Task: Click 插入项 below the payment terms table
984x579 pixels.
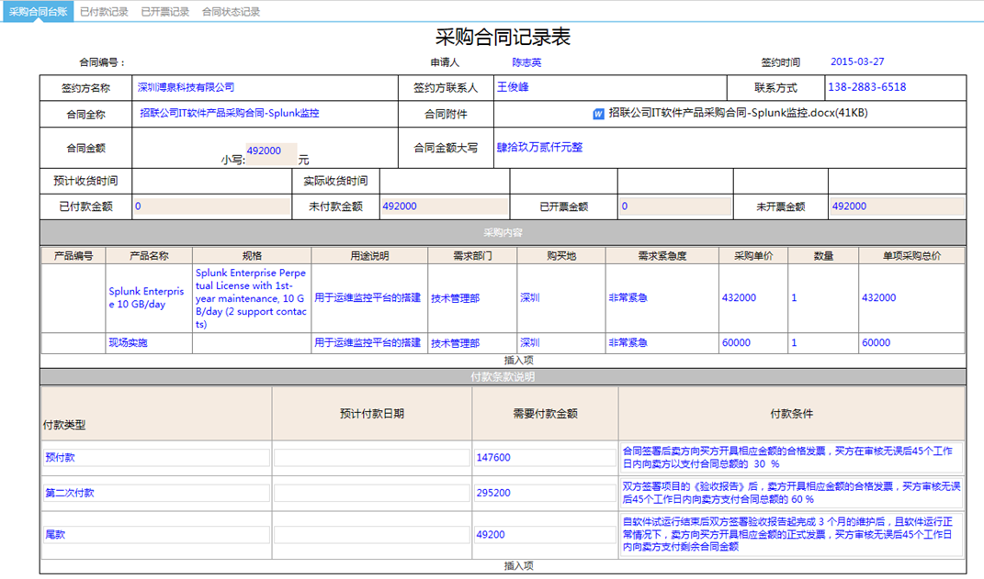Action: (x=518, y=566)
